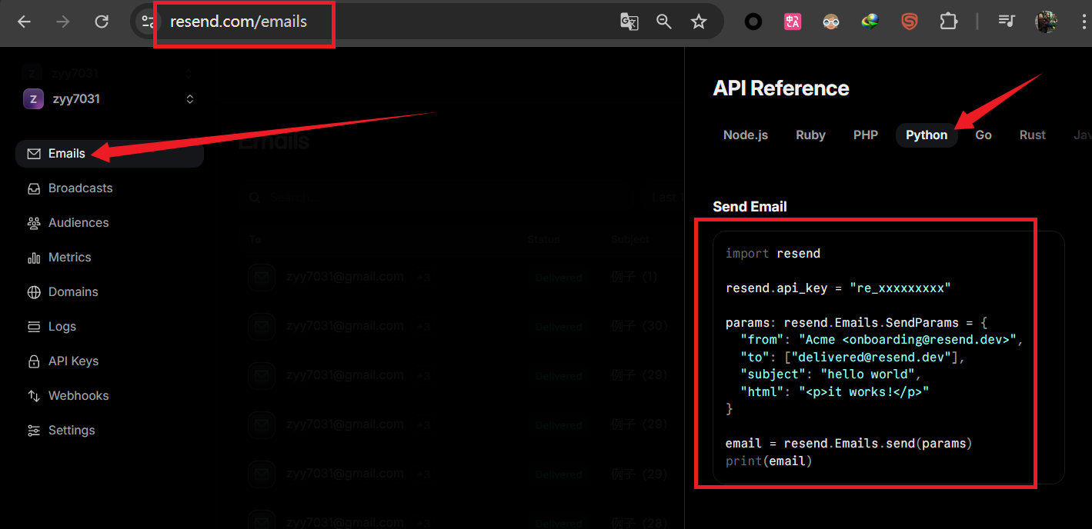Screen dimensions: 1092x529
Task: Open the Broadcasts sidebar item
Action: 109,188
